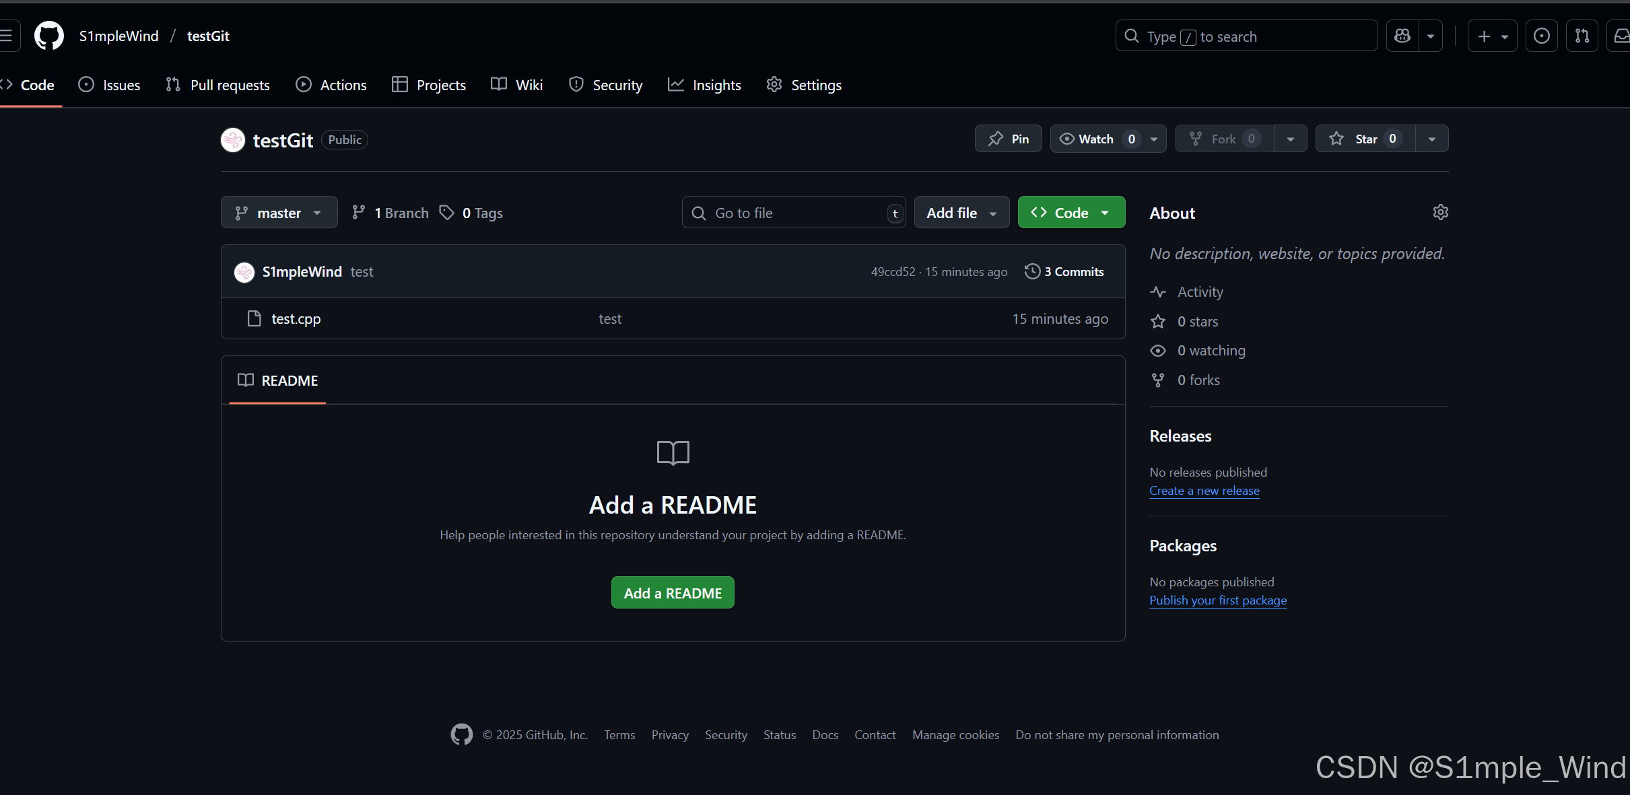Open the Copilot chat icon
The image size is (1630, 795).
click(x=1402, y=36)
